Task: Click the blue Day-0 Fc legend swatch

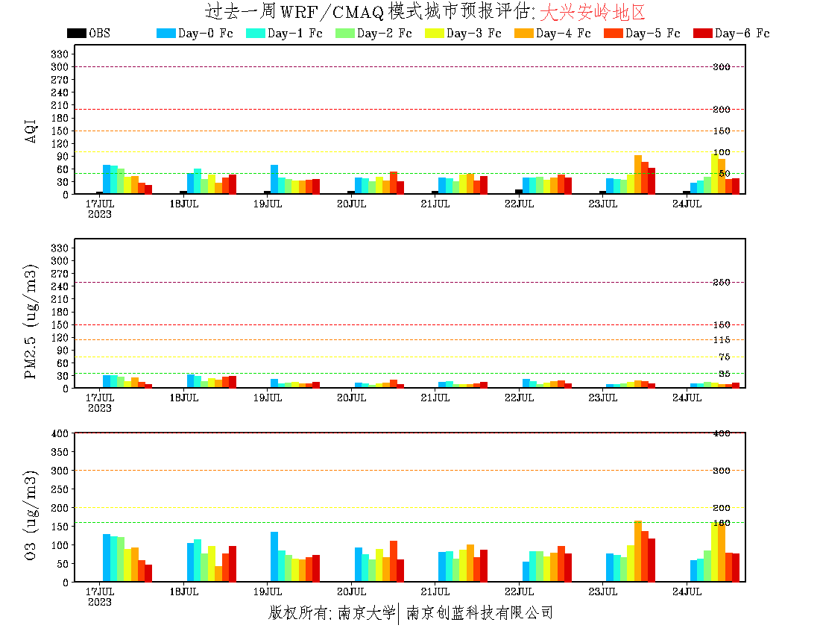Action: coord(165,34)
